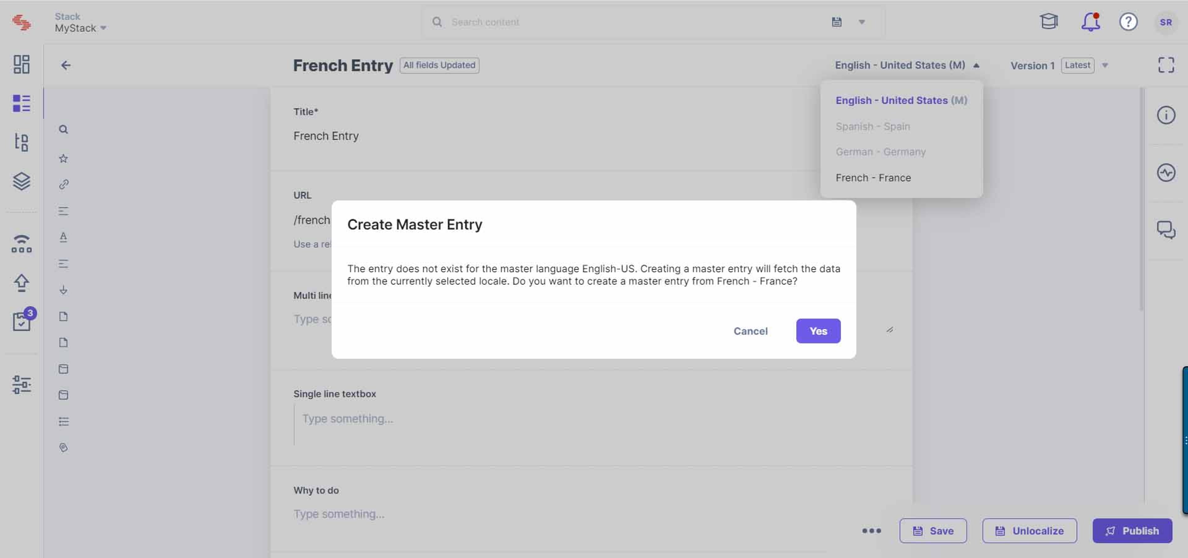1188x558 pixels.
Task: Click the tag icon in field list
Action: (64, 448)
